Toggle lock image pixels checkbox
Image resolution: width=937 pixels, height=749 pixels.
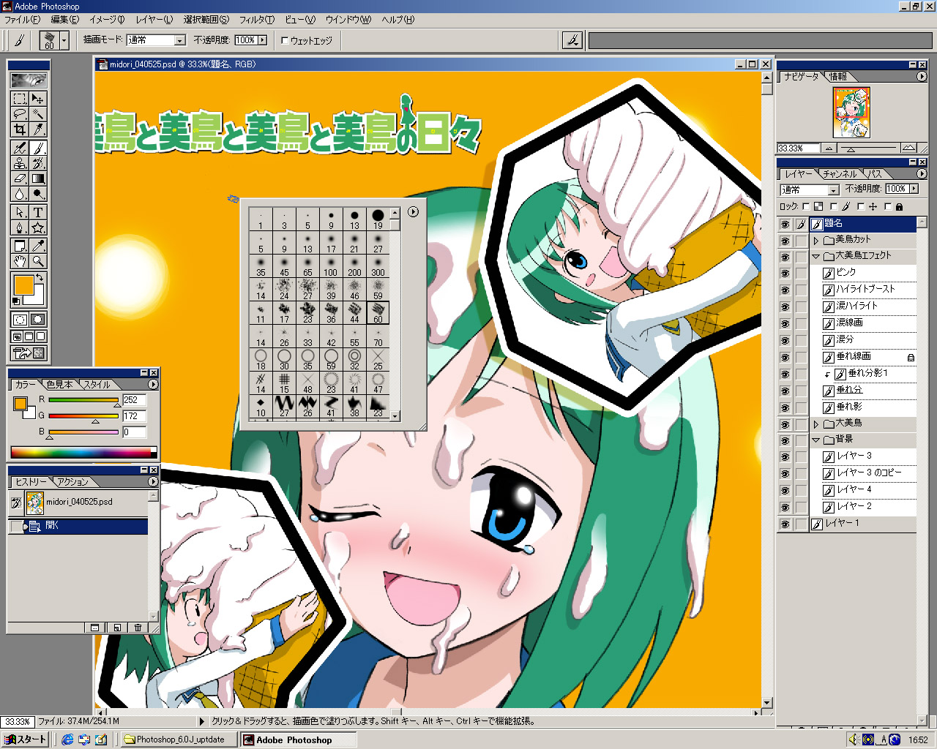pyautogui.click(x=834, y=207)
